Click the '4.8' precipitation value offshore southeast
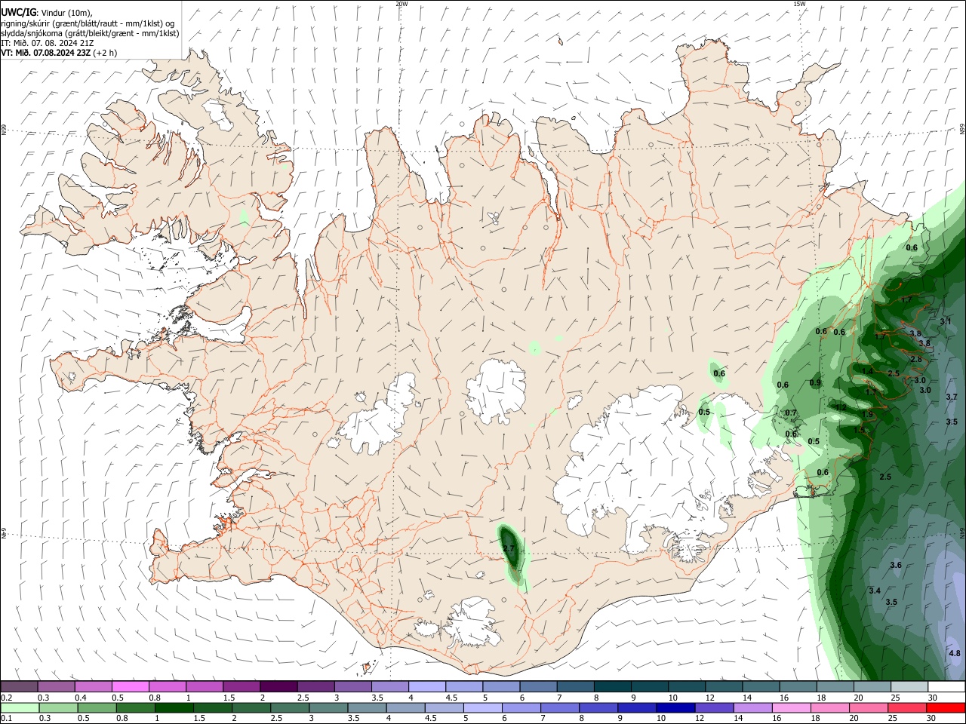 [955, 653]
